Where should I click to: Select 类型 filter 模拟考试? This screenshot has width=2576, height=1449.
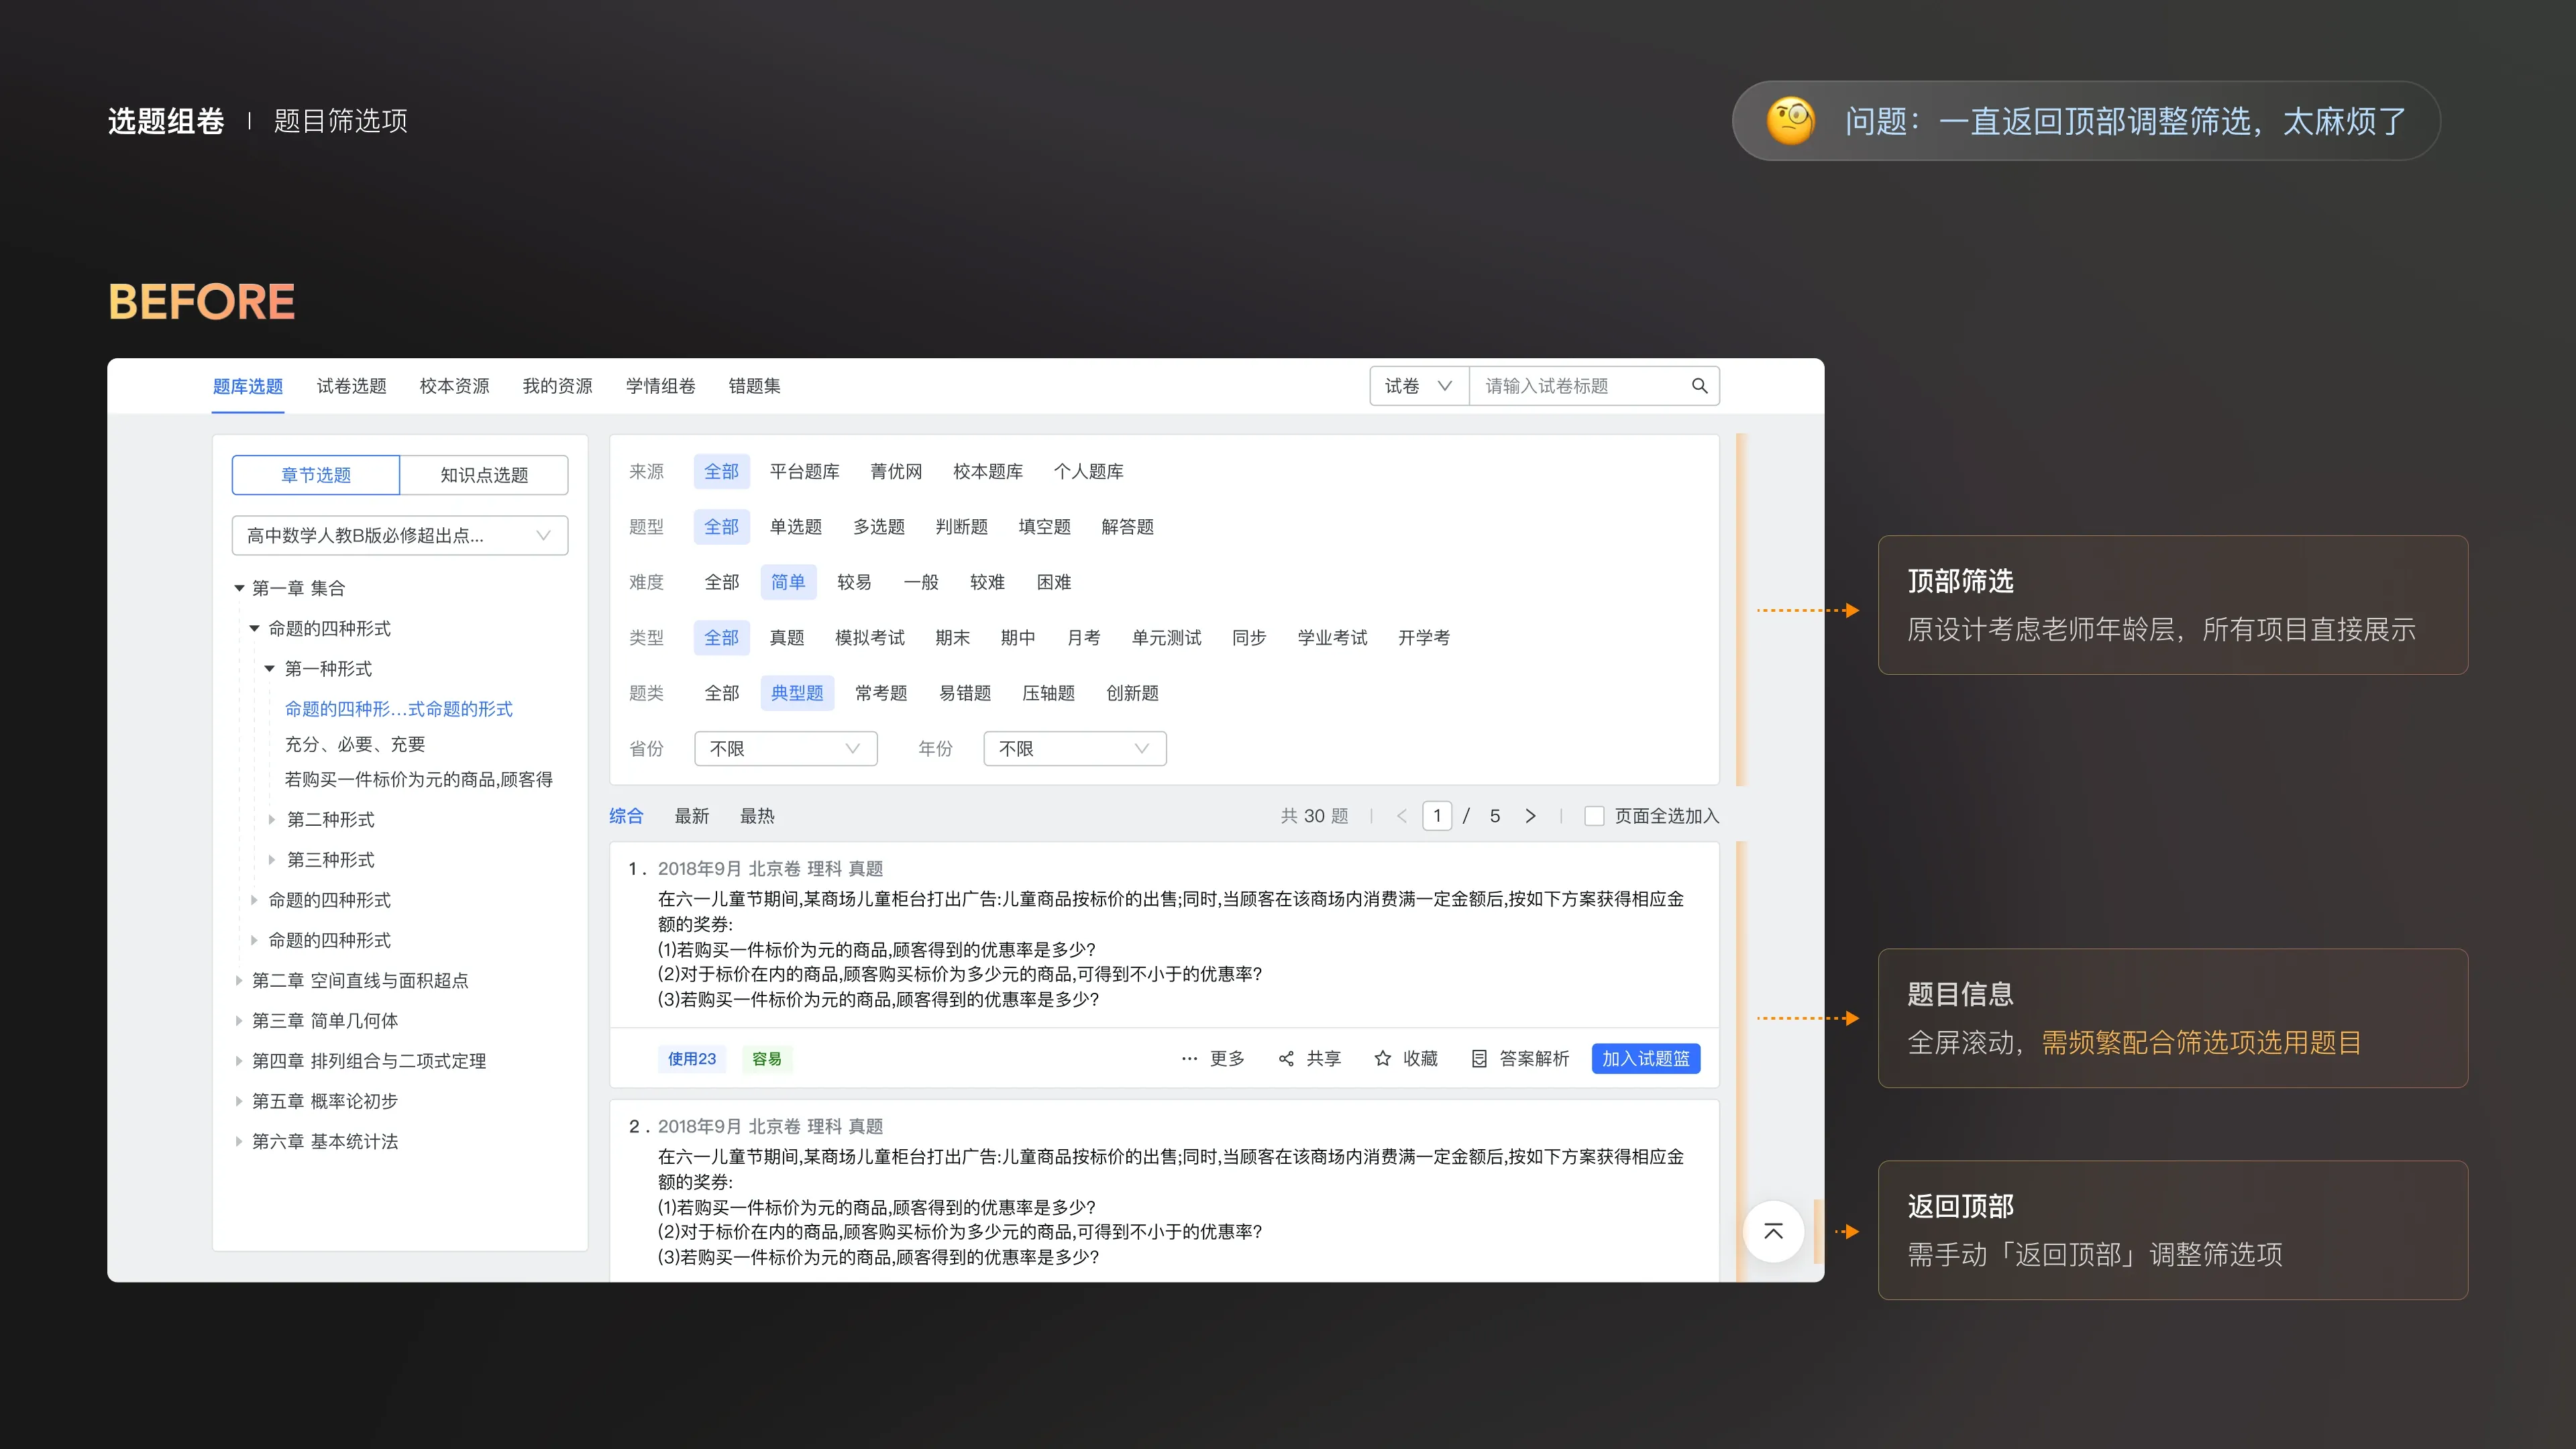pos(869,638)
